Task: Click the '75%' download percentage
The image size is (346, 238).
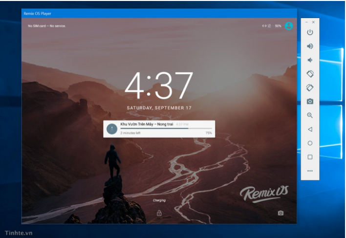Action: pyautogui.click(x=209, y=133)
